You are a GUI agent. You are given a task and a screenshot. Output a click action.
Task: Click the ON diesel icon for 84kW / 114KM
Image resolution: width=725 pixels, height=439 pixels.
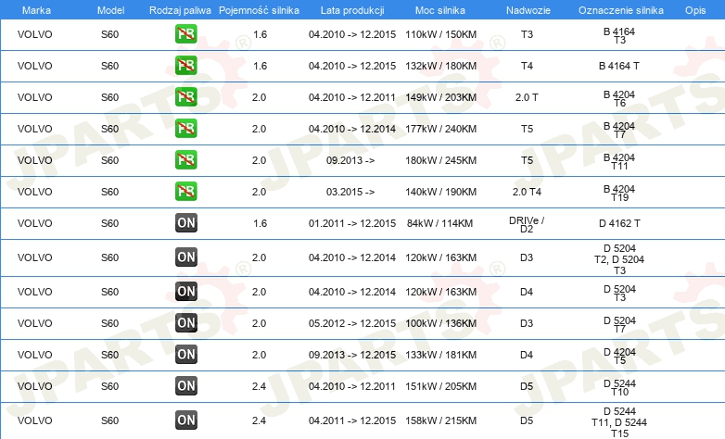coord(185,222)
